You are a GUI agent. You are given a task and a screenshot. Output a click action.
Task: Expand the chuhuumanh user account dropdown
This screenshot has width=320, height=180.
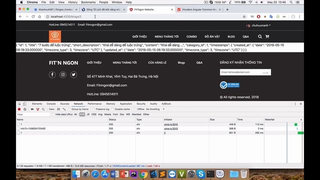[x=259, y=25]
